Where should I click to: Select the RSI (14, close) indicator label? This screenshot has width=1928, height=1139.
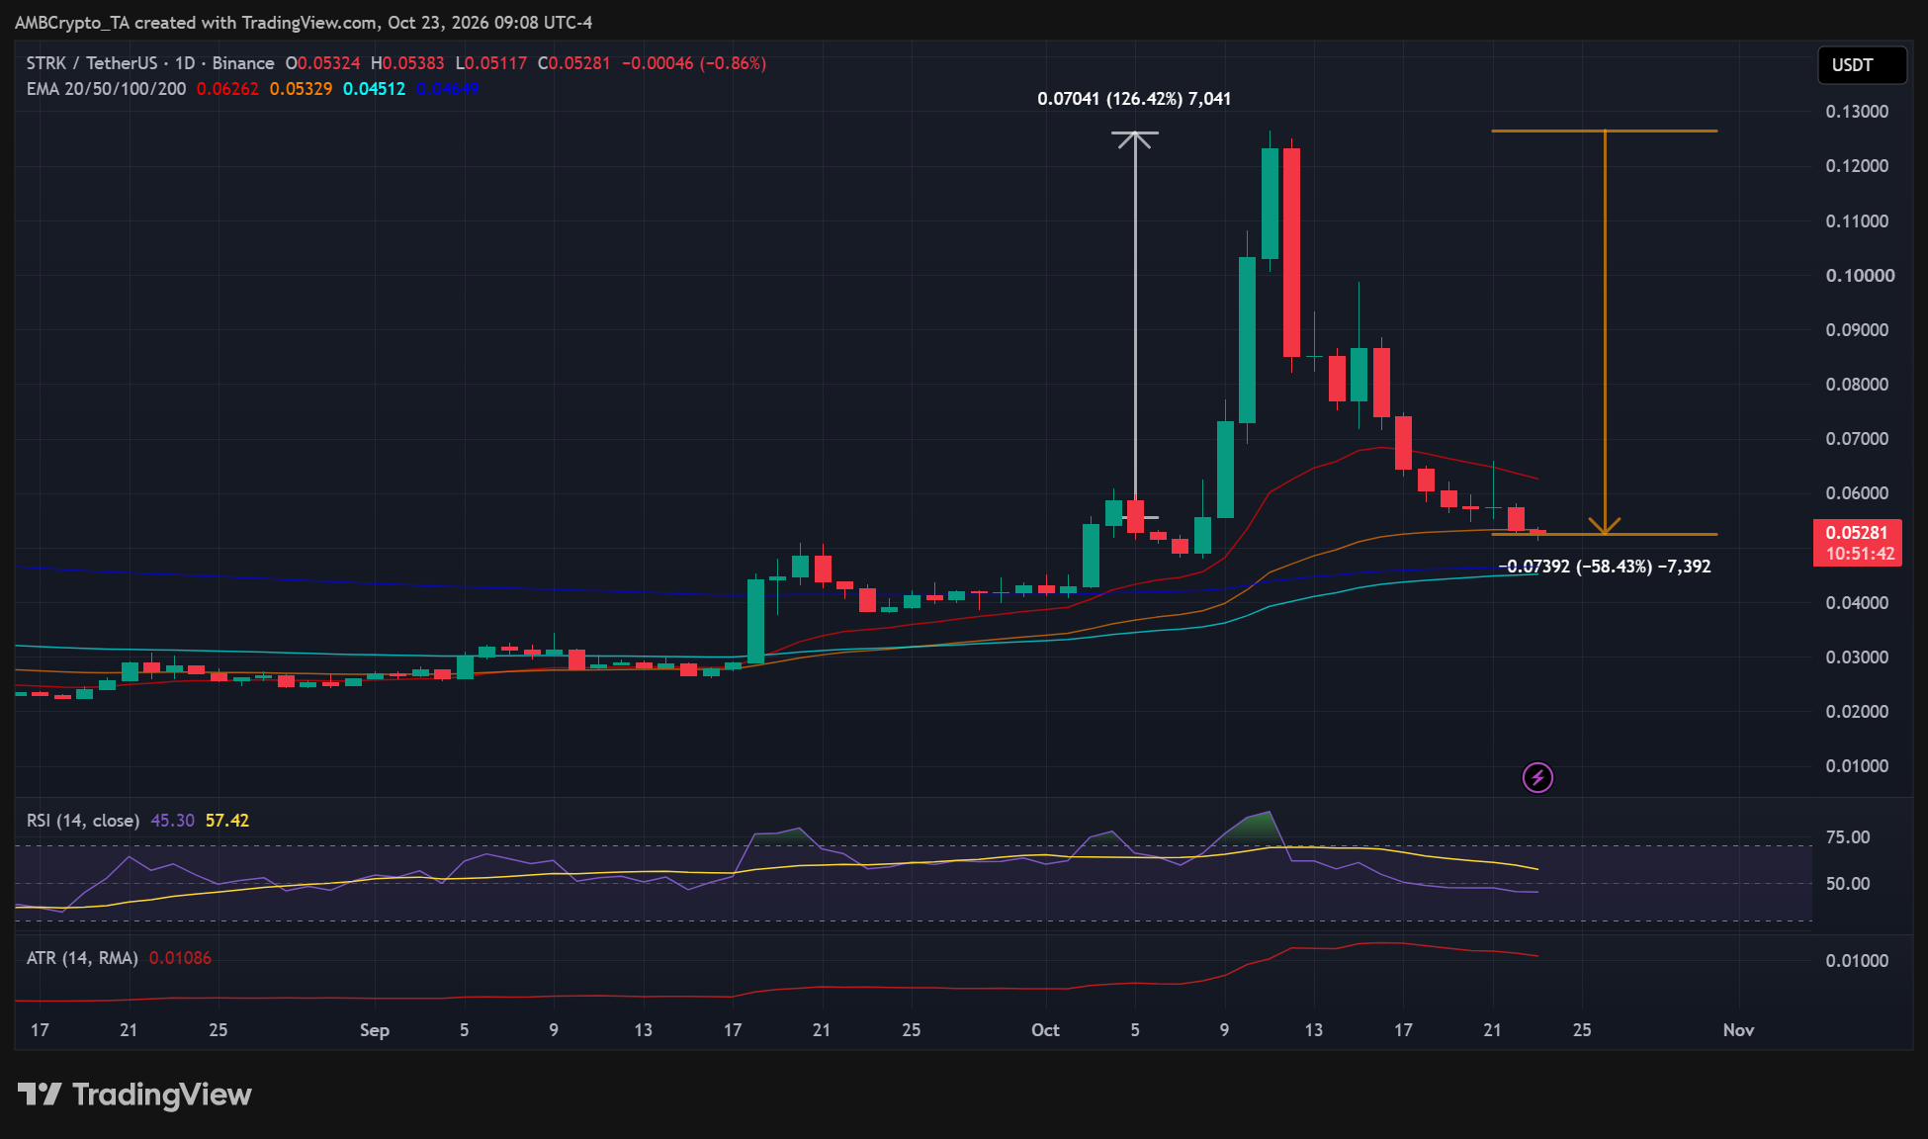(83, 821)
